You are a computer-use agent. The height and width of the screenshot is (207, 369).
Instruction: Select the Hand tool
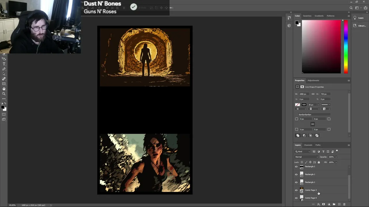[4, 89]
